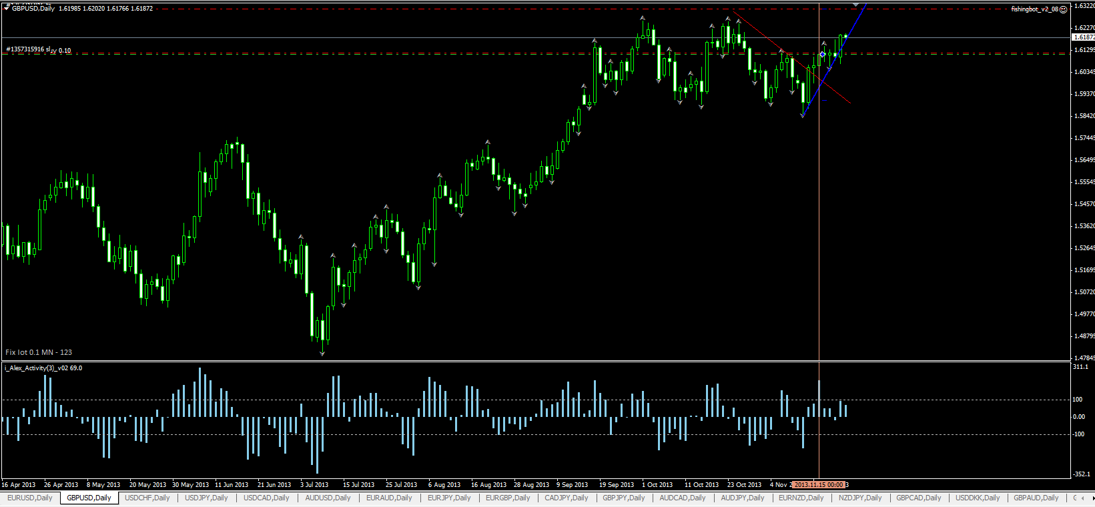Click the 'Fix lot 0.1 MN - 123' text
This screenshot has height=507, width=1095.
tap(39, 352)
